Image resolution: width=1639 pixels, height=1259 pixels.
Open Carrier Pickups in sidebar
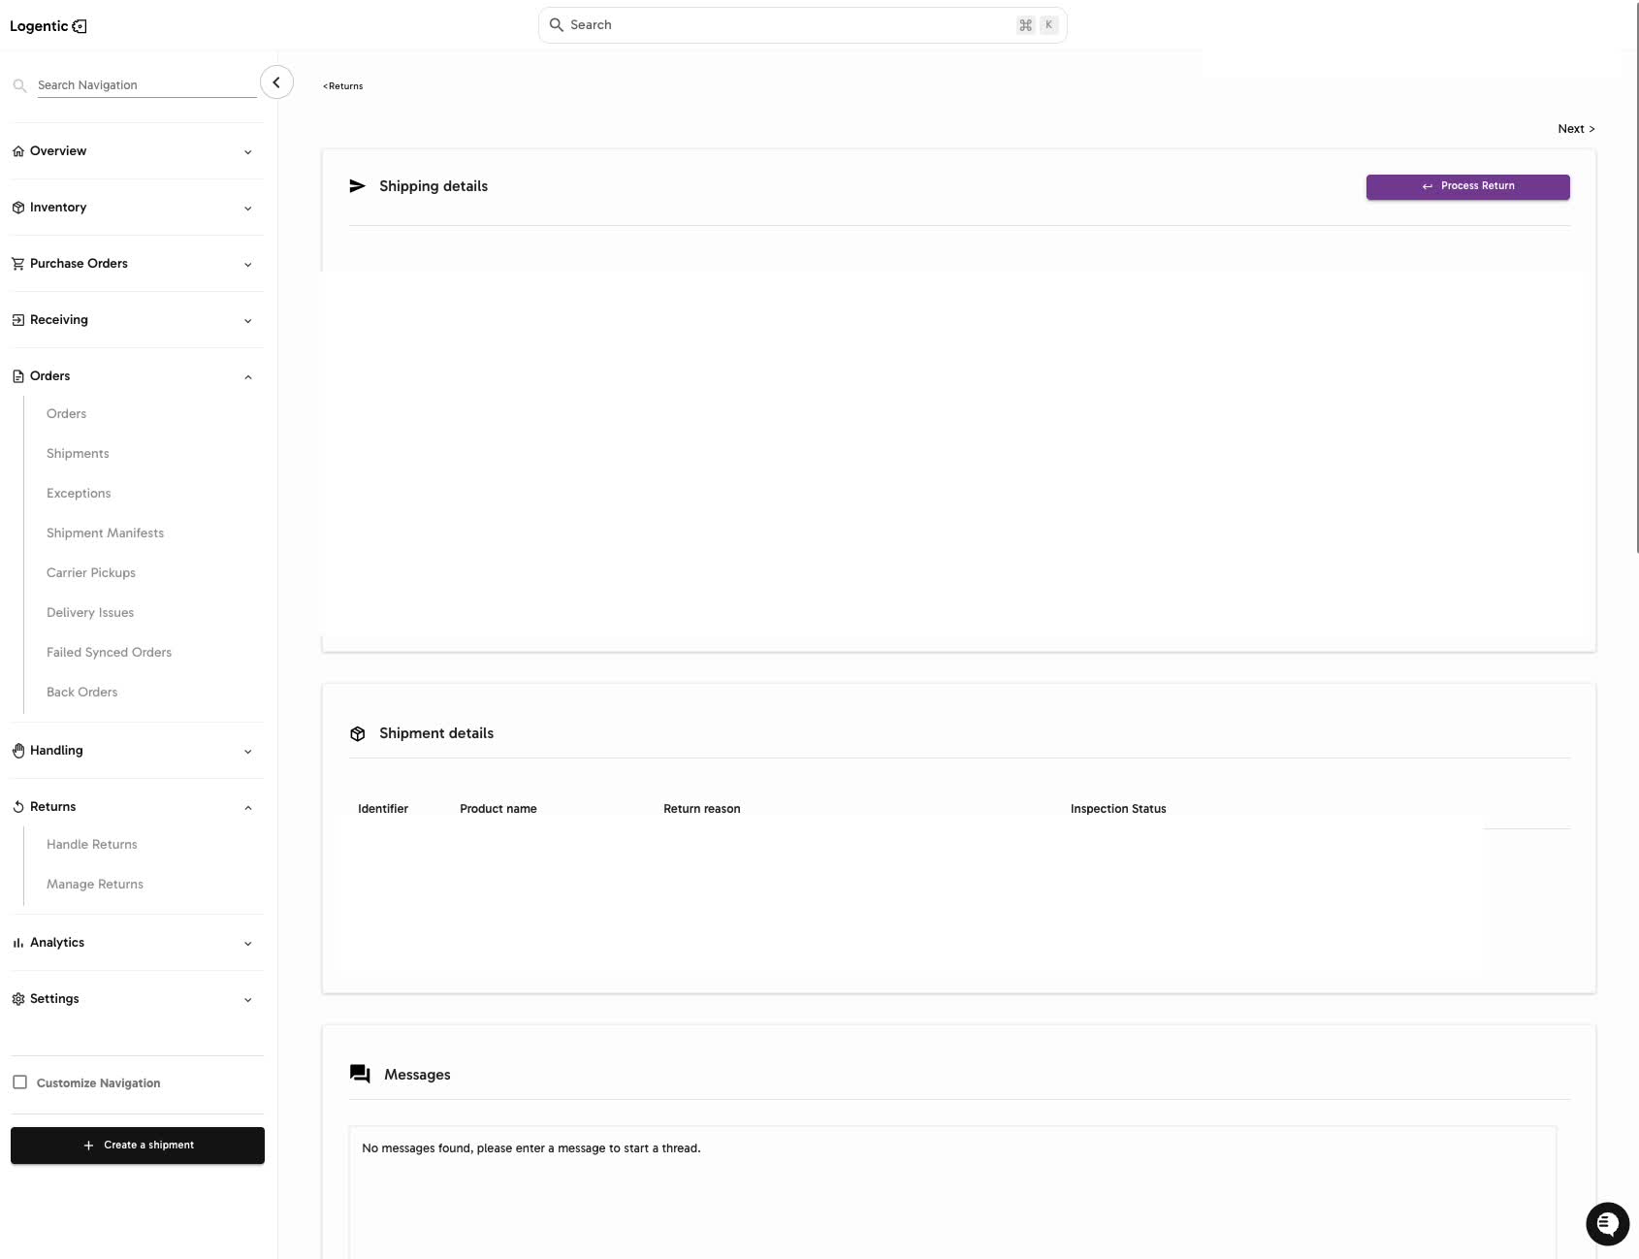91,573
